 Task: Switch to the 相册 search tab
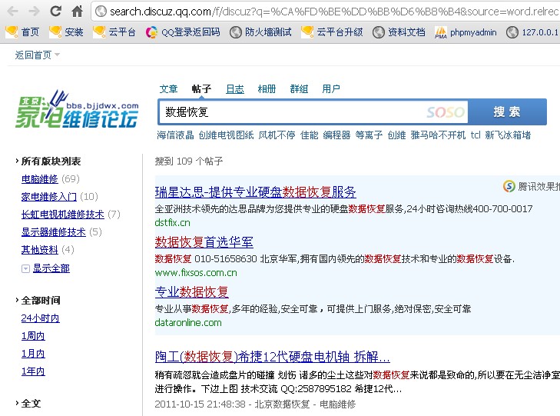tap(267, 88)
